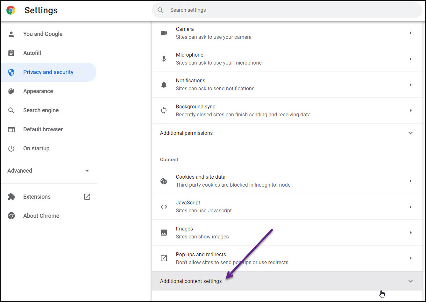Screen dimensions: 426x302
Task: Open Cookies and site data settings
Action: click(x=287, y=181)
